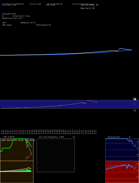Select the 'Stochastics: 70.94' reading

(x=9, y=14)
